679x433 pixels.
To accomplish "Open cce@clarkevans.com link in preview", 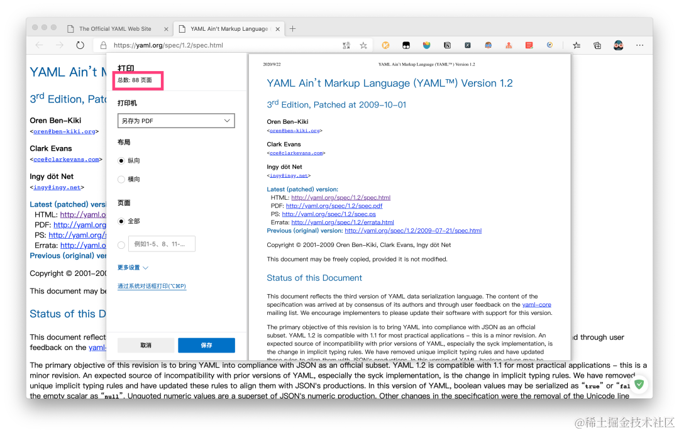I will [x=296, y=153].
